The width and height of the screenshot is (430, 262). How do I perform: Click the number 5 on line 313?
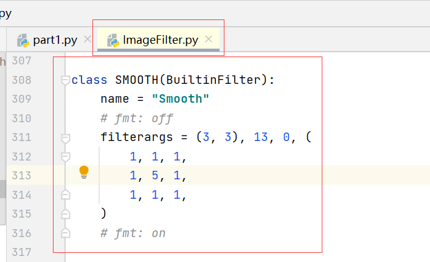155,176
